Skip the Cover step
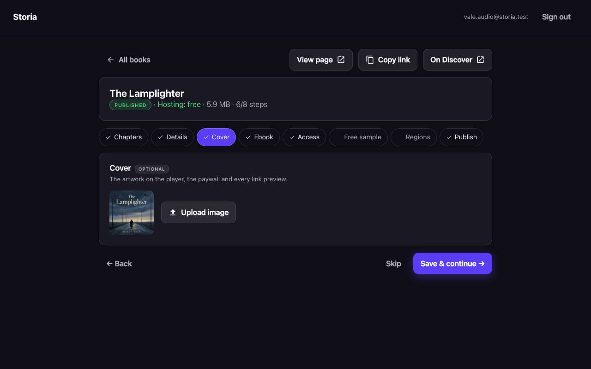Screen dimensions: 591x369 tap(393, 264)
